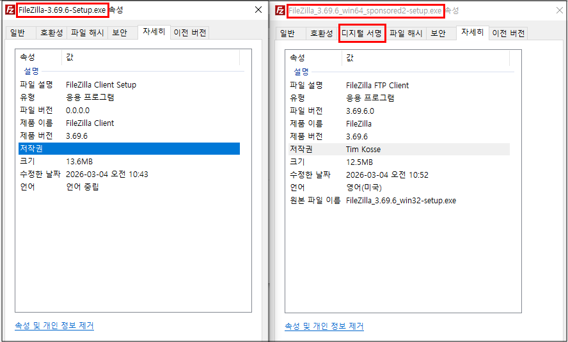Open 호환성 tab in FileZilla-3.69.6-Setup.exe properties window
This screenshot has width=568, height=342.
[x=51, y=33]
